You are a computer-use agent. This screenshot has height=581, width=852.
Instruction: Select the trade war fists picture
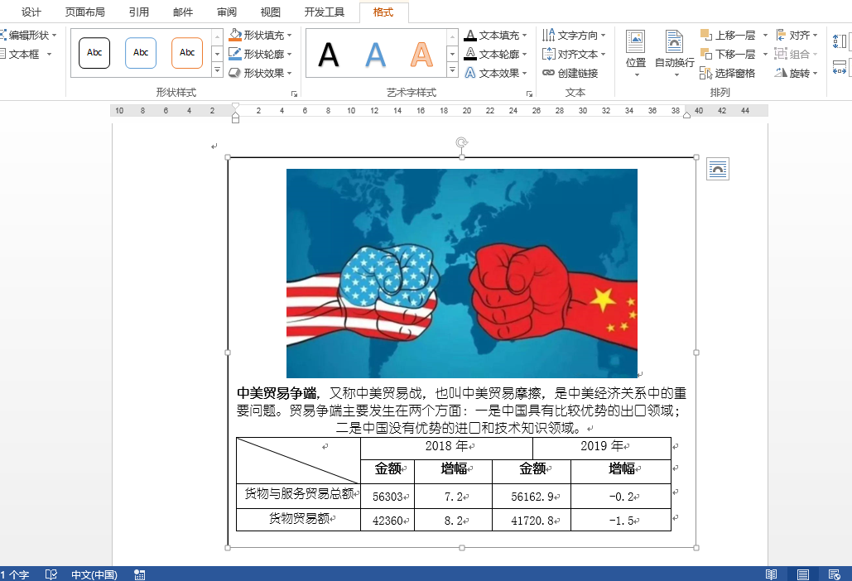pos(462,273)
